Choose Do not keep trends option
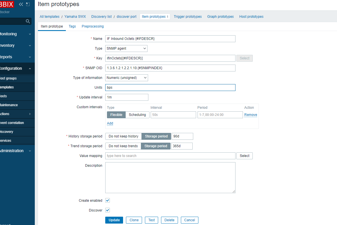Viewport: 337px width, 225px height. coord(123,146)
